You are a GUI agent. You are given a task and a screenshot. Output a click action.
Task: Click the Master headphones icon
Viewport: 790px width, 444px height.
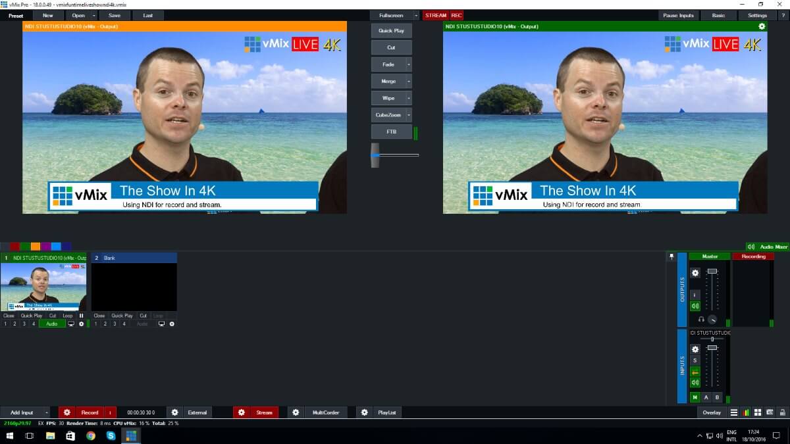point(700,319)
